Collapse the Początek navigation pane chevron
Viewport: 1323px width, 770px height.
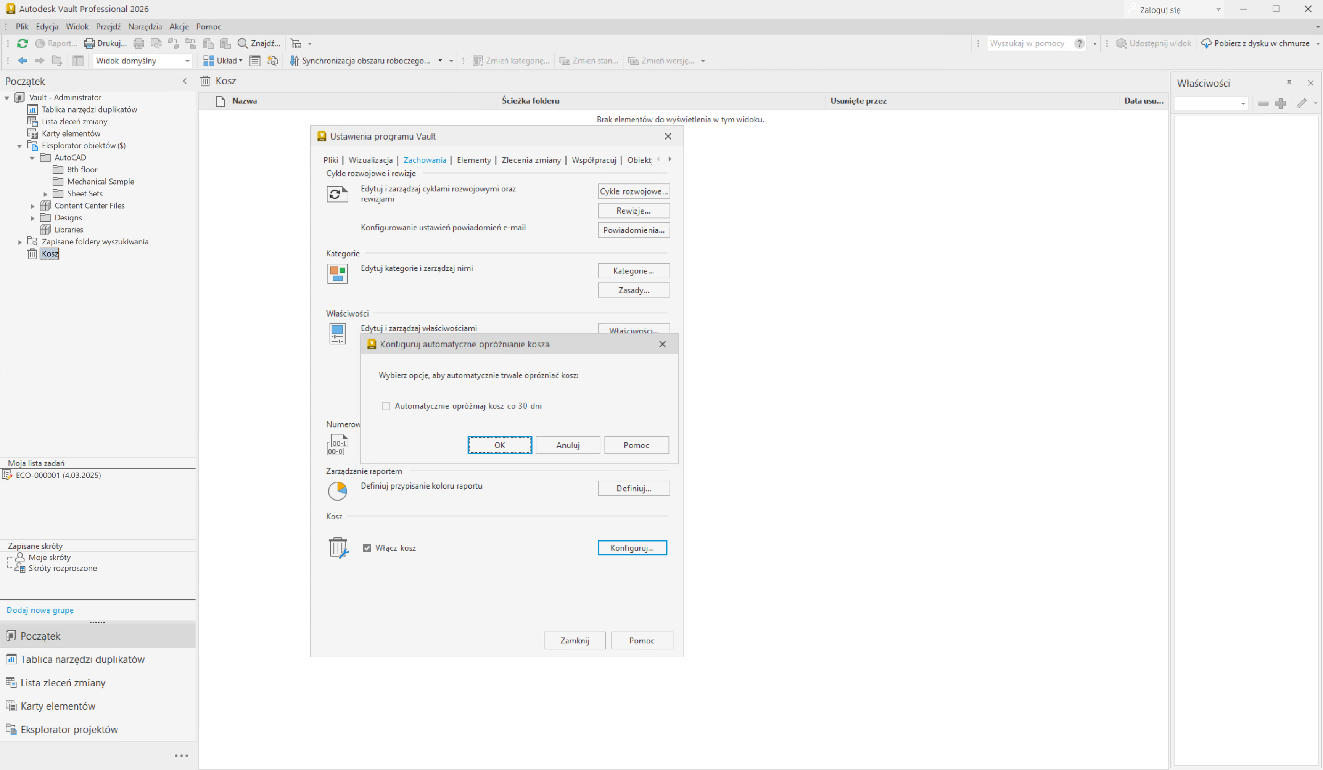click(x=185, y=81)
